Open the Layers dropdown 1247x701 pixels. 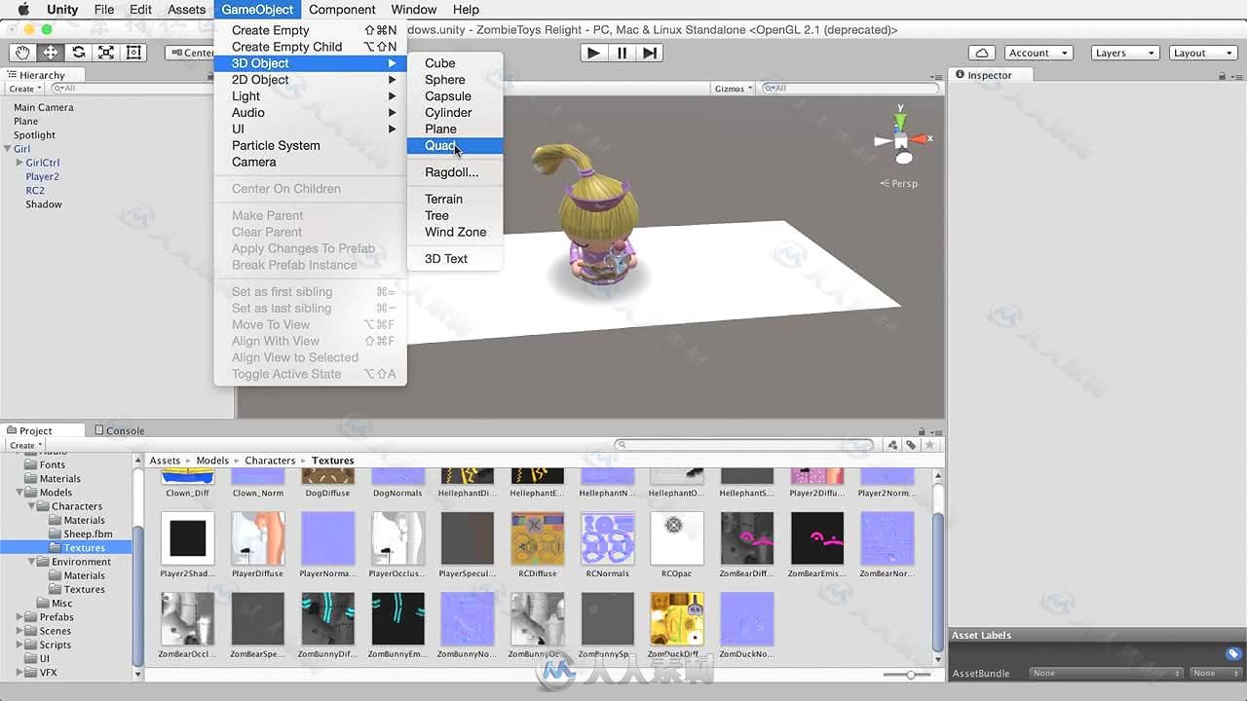tap(1124, 53)
